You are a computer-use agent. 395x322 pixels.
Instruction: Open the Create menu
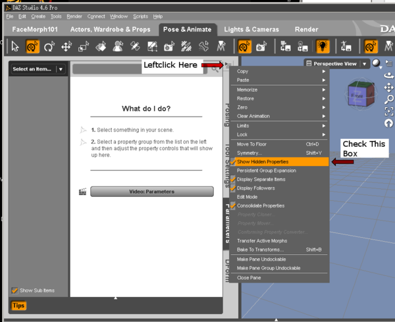(38, 16)
